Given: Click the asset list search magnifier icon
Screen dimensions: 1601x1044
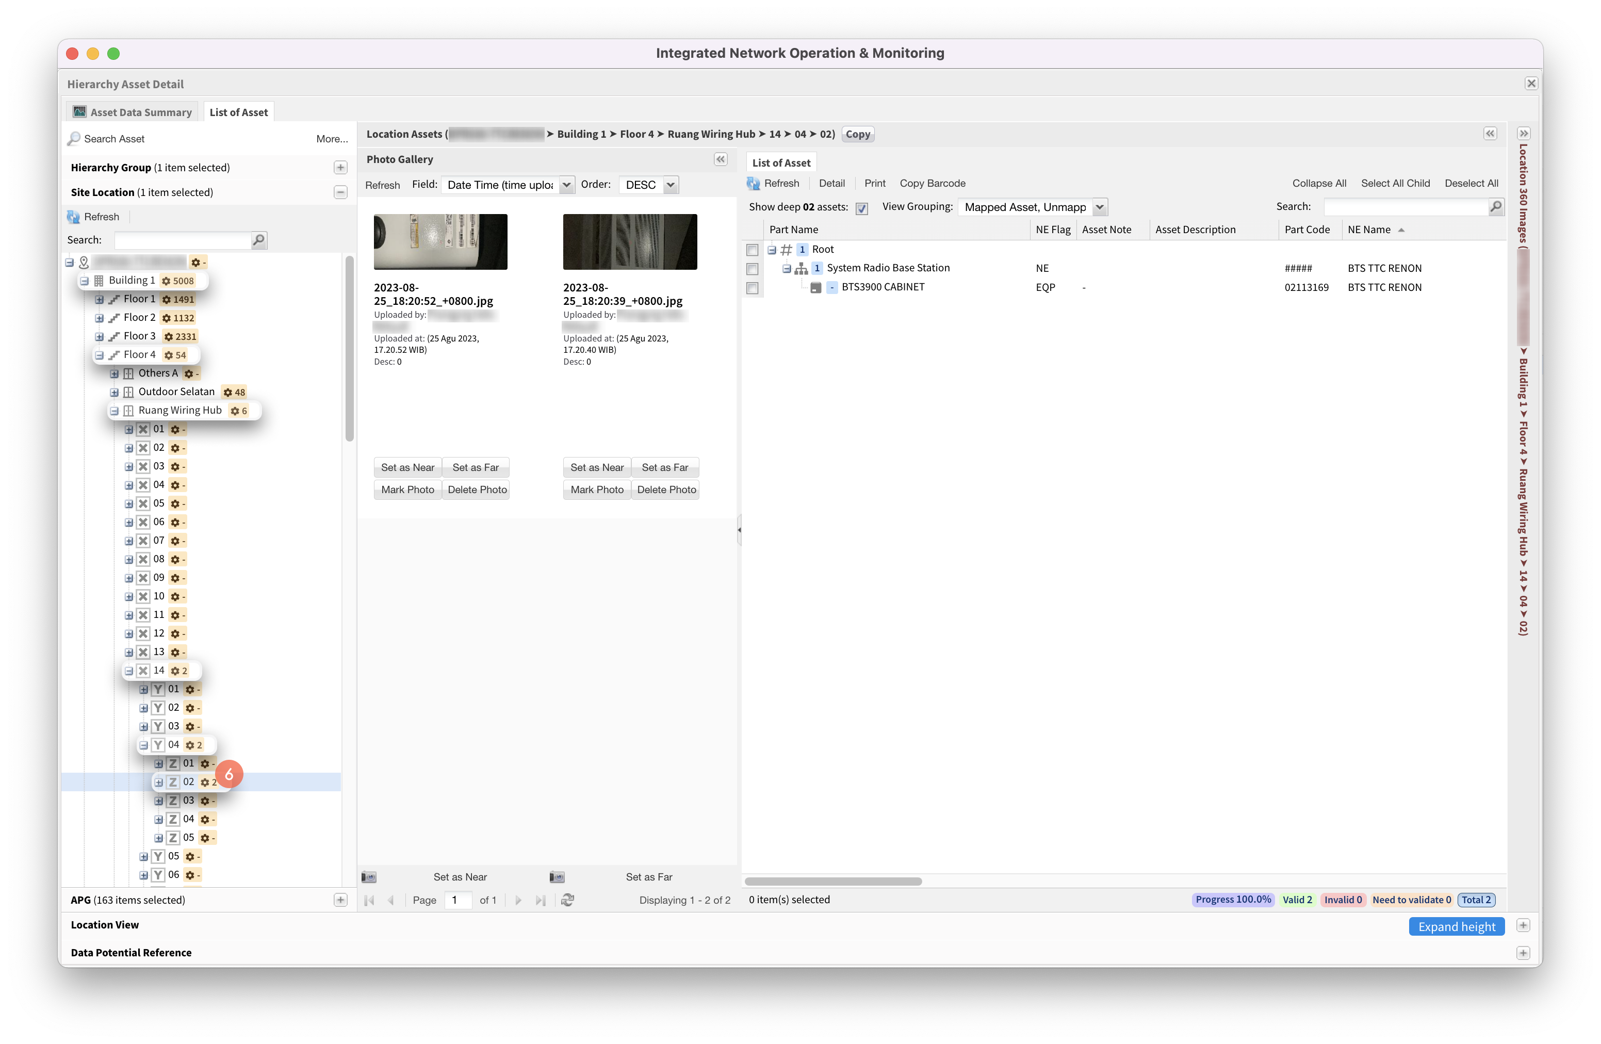Looking at the screenshot, I should pos(1496,206).
